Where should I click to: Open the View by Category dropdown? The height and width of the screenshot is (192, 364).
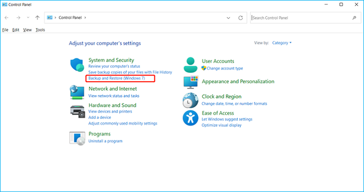(x=282, y=43)
